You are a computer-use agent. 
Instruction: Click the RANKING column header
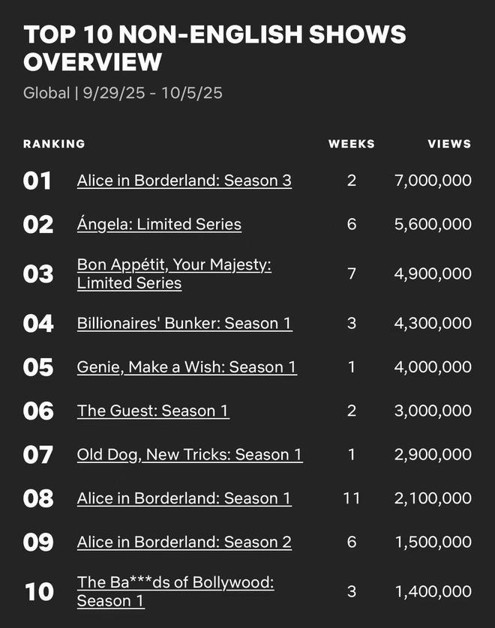(54, 144)
